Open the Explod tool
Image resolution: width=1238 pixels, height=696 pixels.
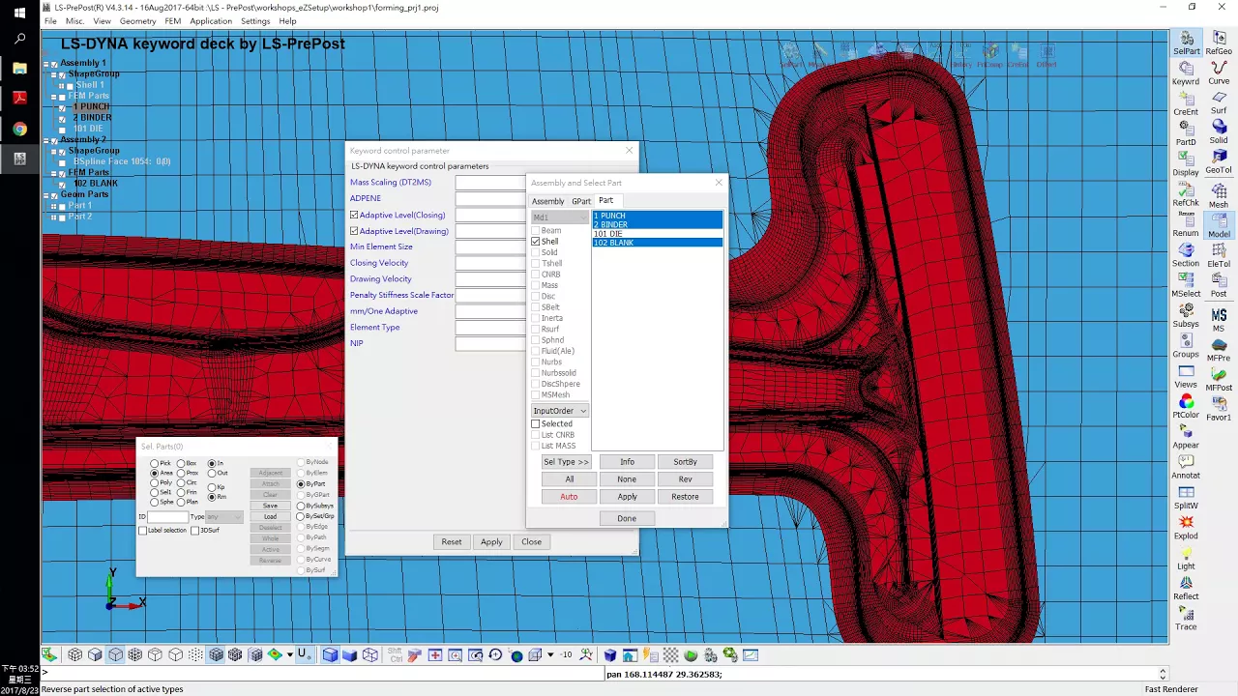[1186, 527]
